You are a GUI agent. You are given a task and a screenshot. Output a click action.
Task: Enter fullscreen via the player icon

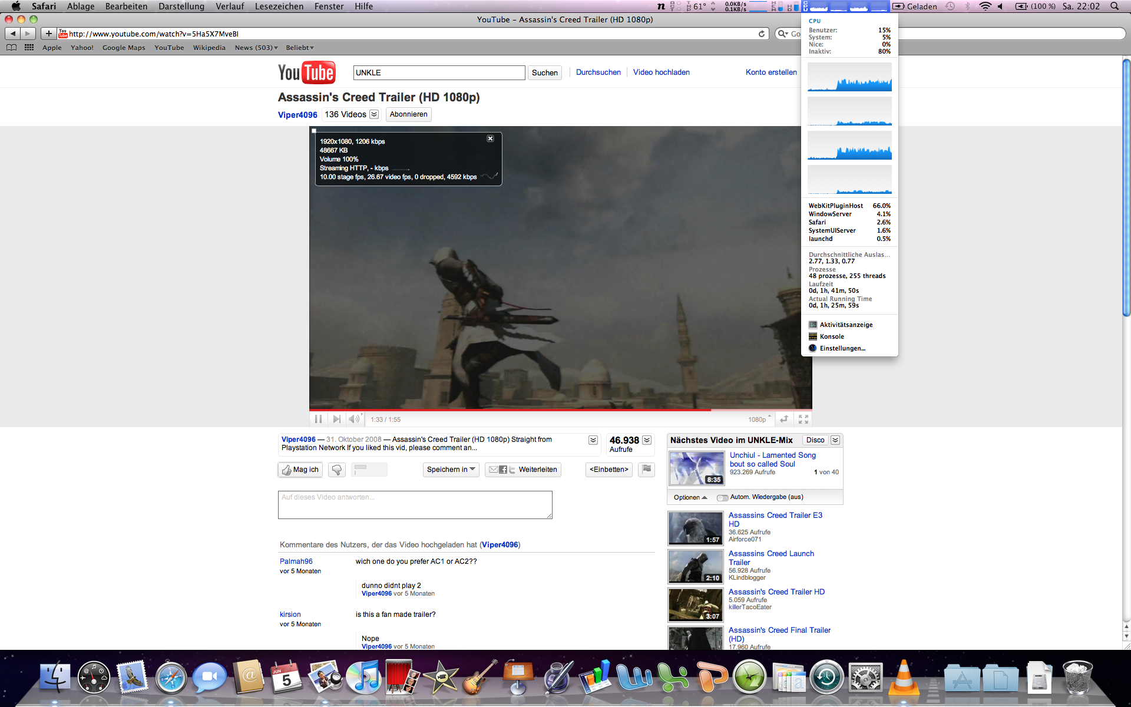pyautogui.click(x=803, y=419)
